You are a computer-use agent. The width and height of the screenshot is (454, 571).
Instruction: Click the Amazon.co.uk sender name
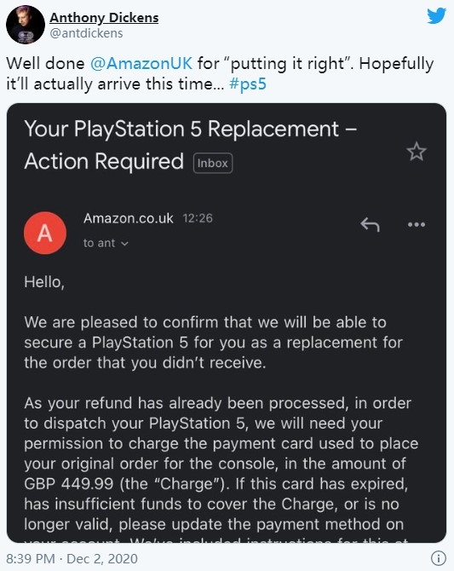point(129,218)
